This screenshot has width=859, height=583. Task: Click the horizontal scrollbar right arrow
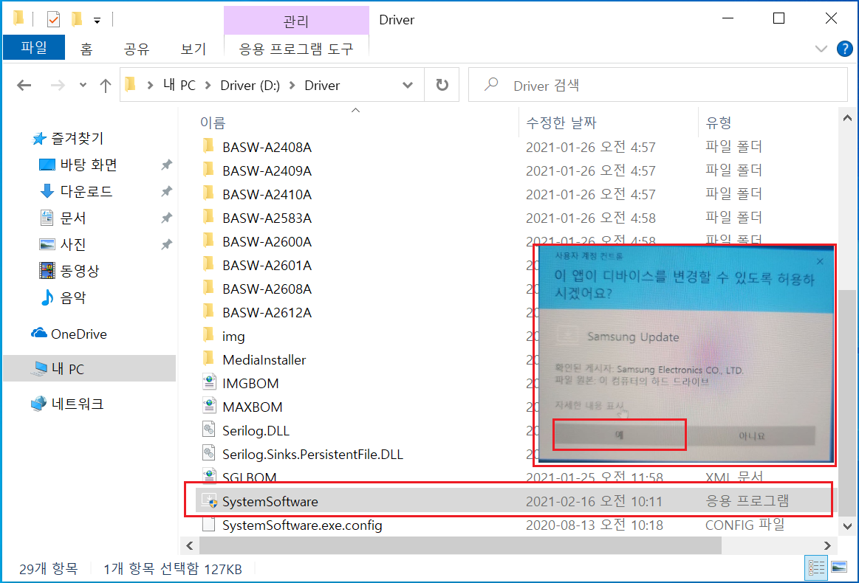828,546
